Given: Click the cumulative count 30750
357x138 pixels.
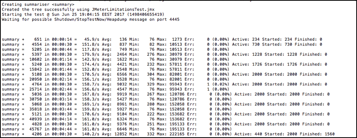Looking at the screenshot, I should [x=36, y=99].
